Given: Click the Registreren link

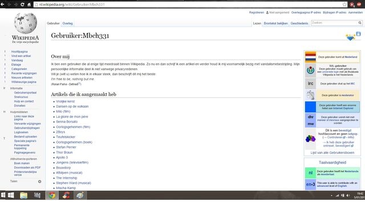Looking at the screenshot, I should (x=256, y=13).
